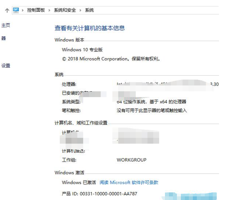
Task: Click the Windows 10 专业版 text
Action: coord(82,50)
